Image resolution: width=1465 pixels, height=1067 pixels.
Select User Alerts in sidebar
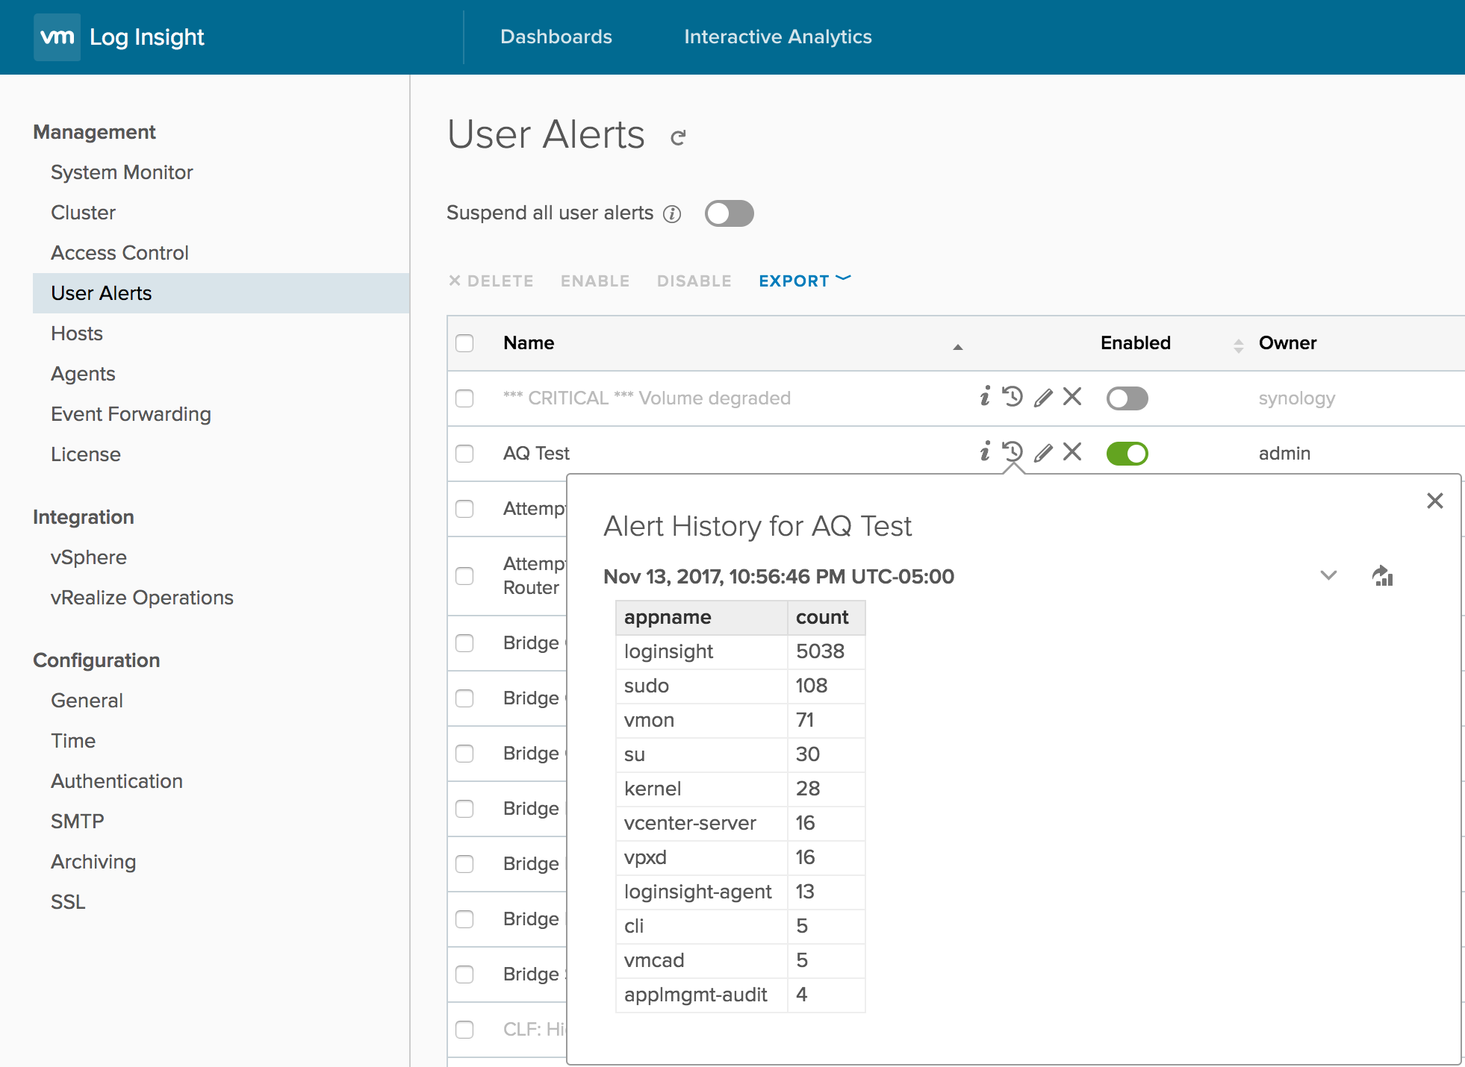pos(221,293)
